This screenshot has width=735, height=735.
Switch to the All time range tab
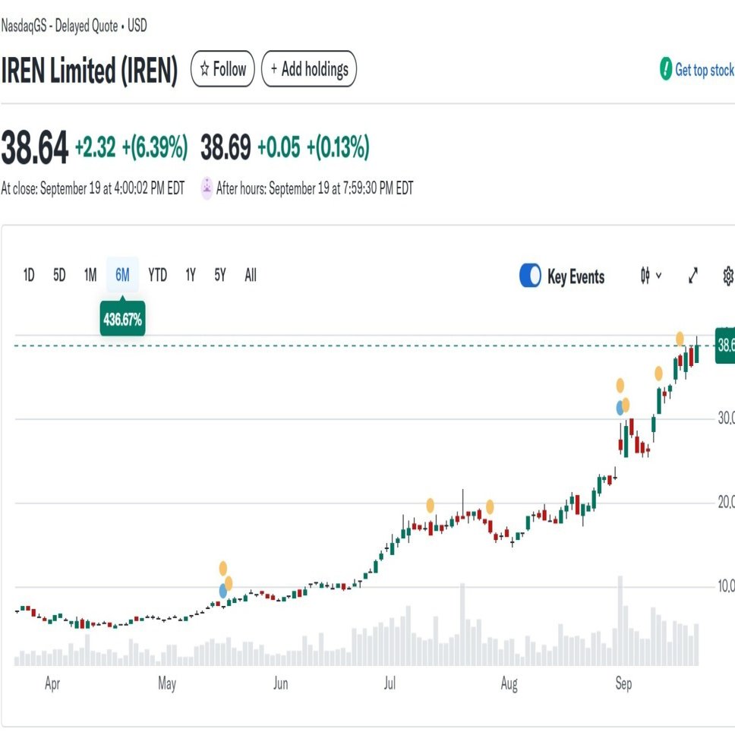pyautogui.click(x=250, y=276)
